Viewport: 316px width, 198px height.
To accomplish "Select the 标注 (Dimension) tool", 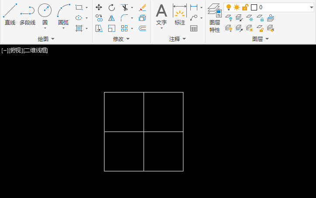I will (x=179, y=14).
